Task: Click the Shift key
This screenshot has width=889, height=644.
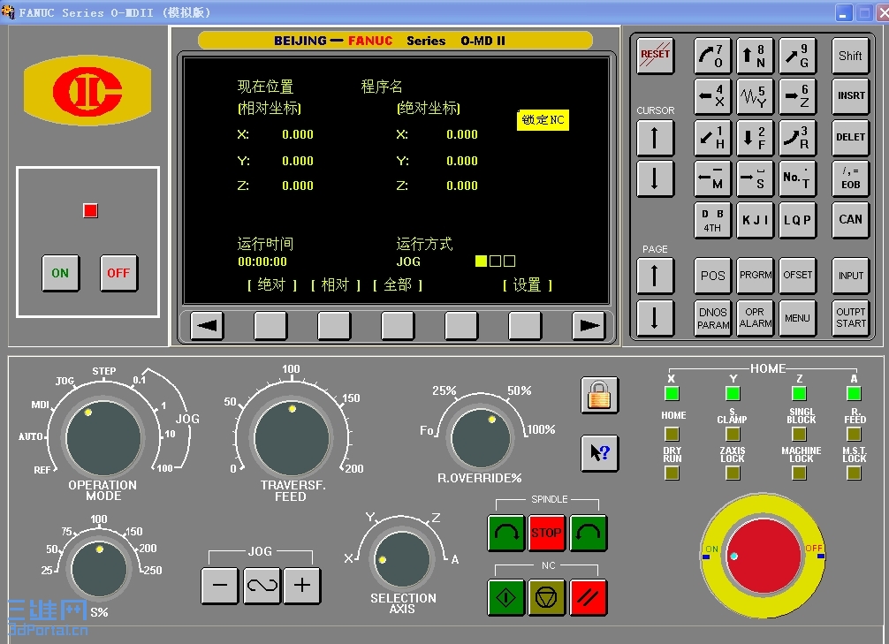Action: (850, 56)
